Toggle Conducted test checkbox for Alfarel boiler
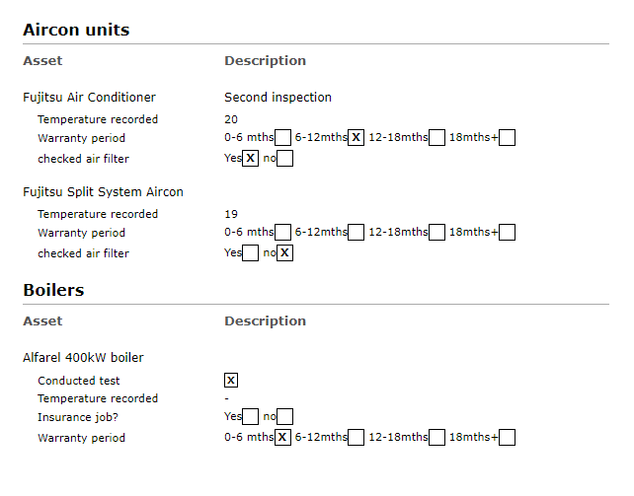 click(231, 381)
